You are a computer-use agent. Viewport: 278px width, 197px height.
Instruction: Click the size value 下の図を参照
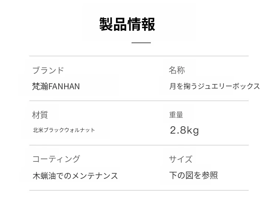[x=193, y=175]
